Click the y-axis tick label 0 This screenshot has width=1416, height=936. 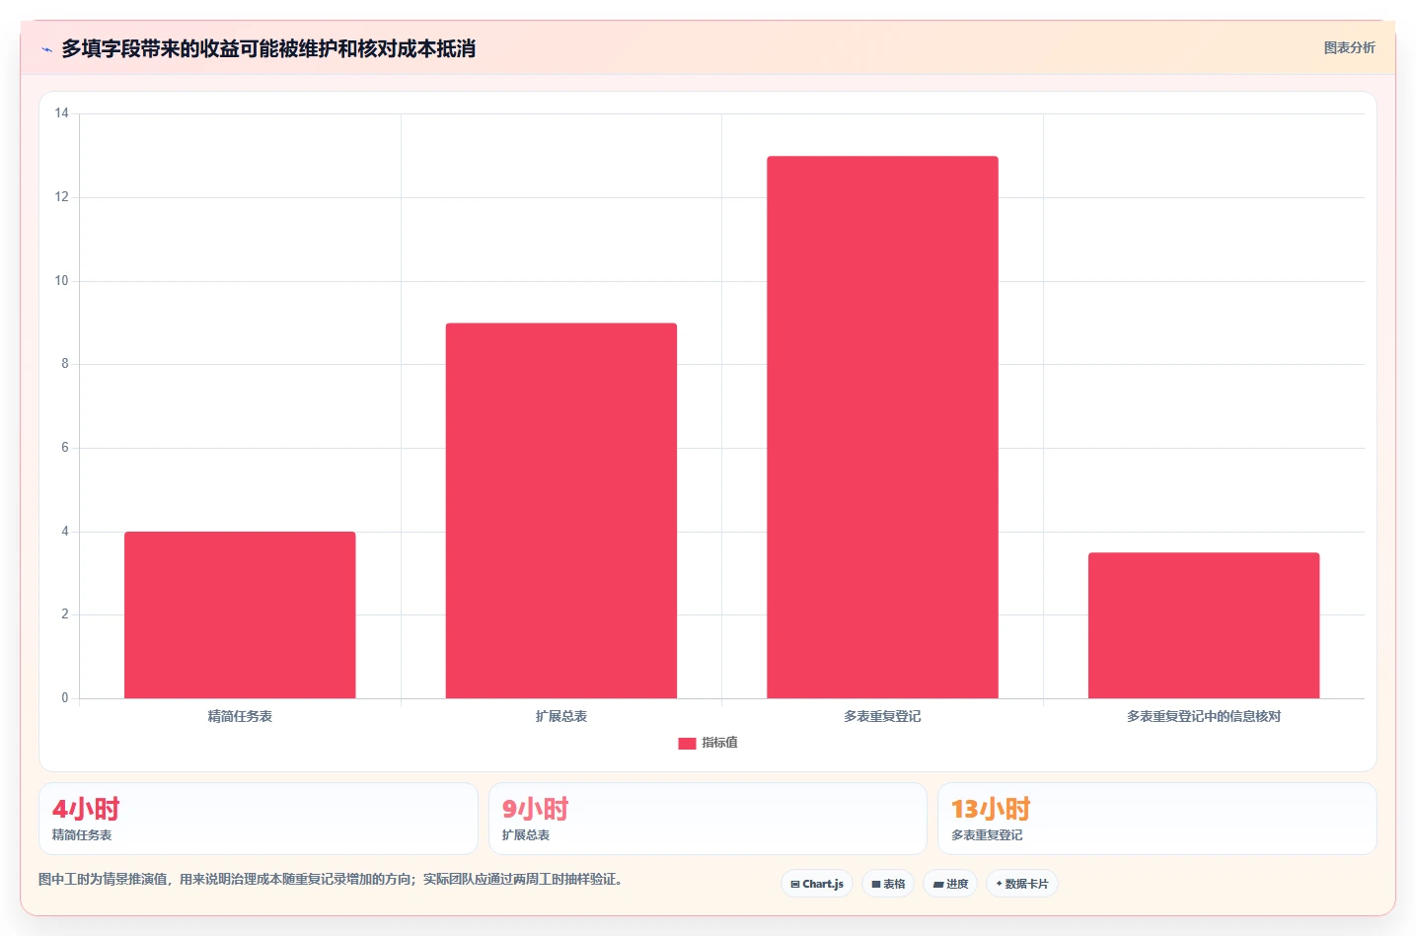[65, 698]
